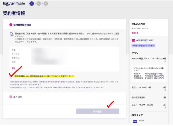Viewport: 173px width, 126px height.
Task: Select step 2 progress indicator
Action: click(x=39, y=4)
